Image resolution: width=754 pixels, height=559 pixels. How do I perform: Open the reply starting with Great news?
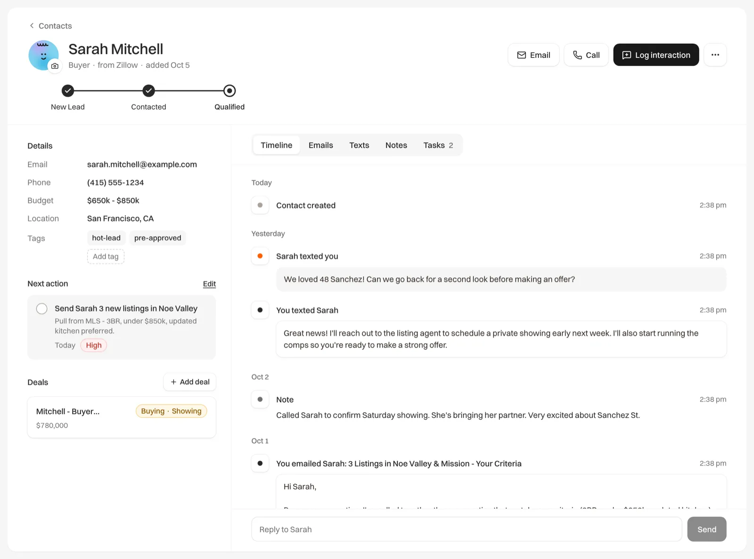(x=501, y=339)
